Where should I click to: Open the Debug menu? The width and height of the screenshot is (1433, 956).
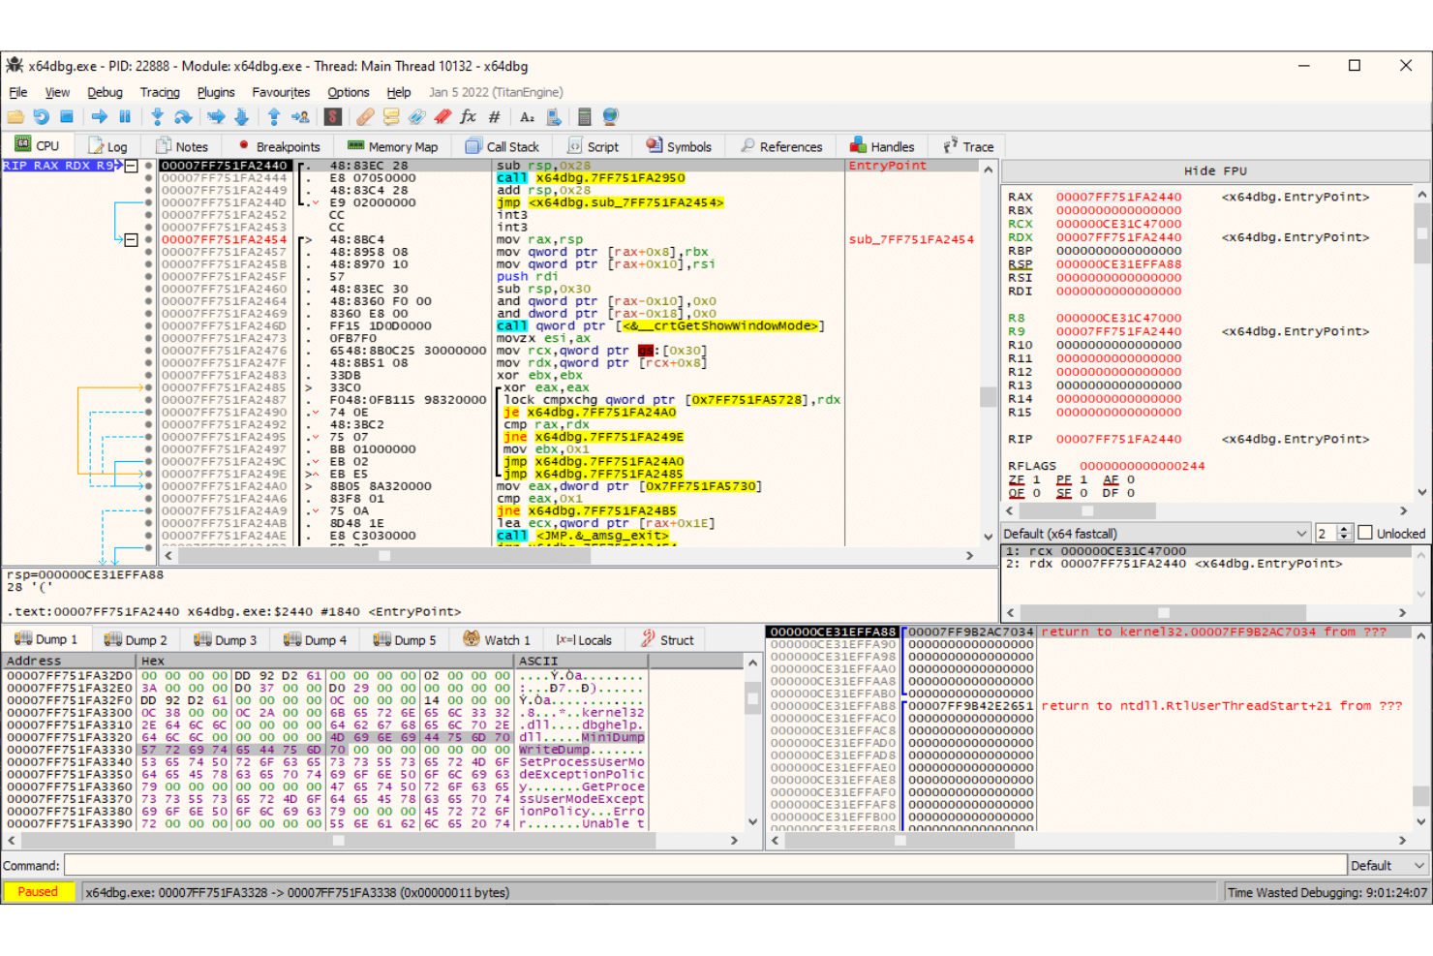[105, 92]
